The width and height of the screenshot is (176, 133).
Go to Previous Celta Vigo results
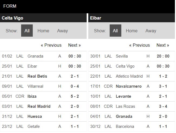pyautogui.click(x=51, y=45)
